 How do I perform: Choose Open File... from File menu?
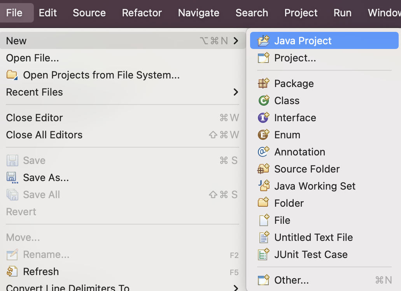(33, 58)
